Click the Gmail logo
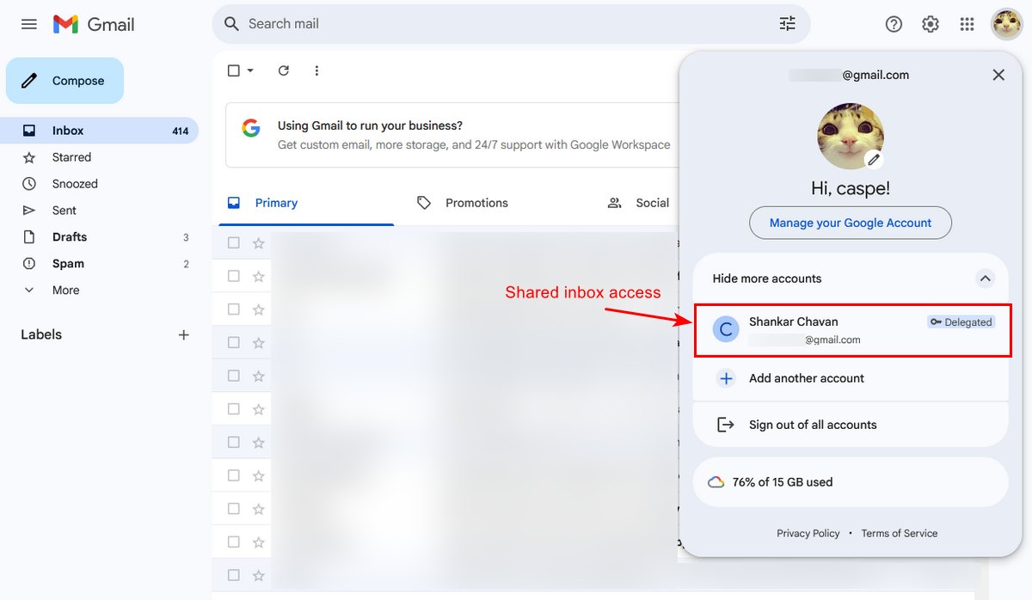Image resolution: width=1032 pixels, height=600 pixels. (94, 24)
